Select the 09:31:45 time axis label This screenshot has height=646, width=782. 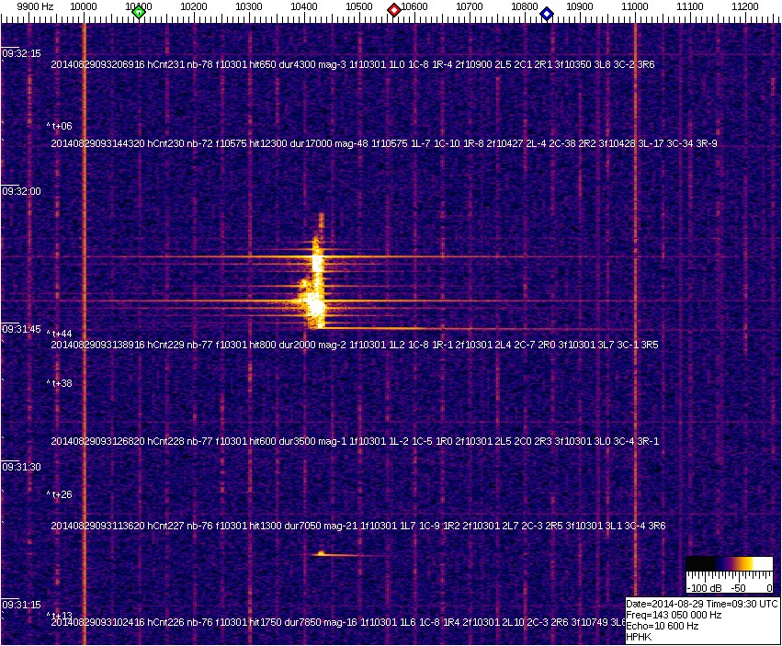[x=22, y=329]
